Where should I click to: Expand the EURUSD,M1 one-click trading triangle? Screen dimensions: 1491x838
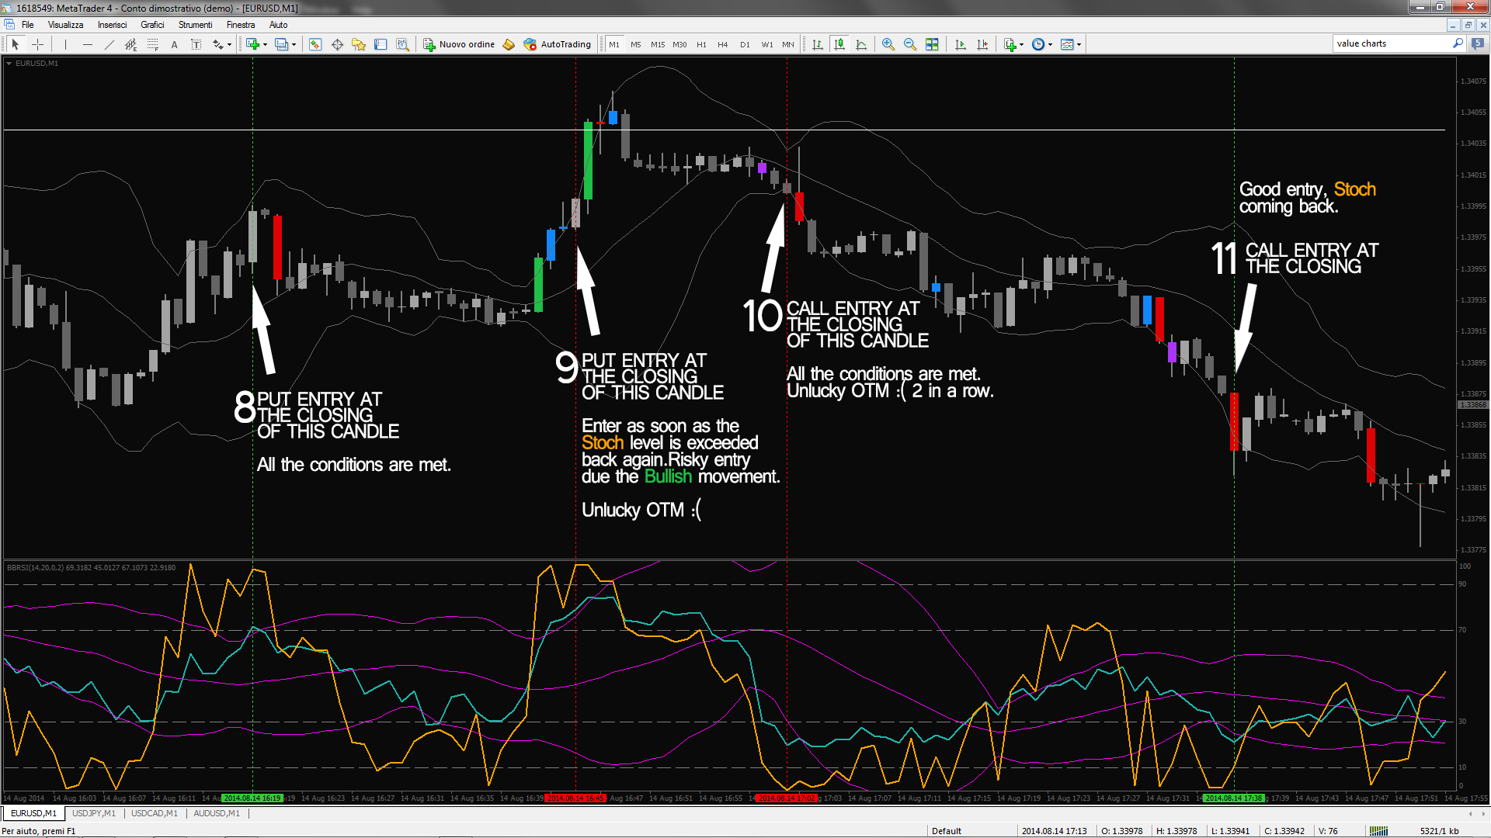(x=9, y=64)
